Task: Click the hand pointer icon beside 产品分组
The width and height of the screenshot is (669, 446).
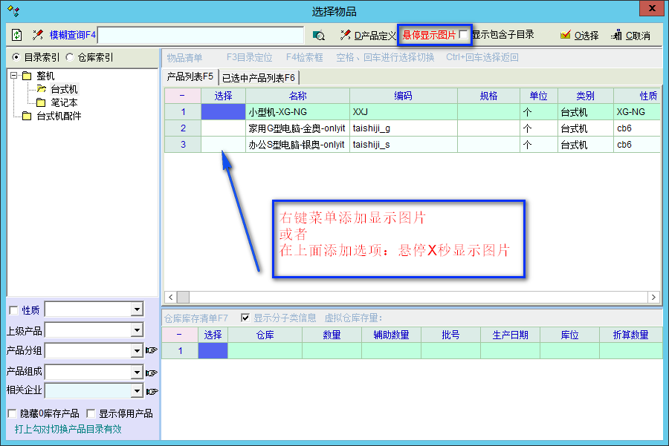Action: pyautogui.click(x=152, y=350)
